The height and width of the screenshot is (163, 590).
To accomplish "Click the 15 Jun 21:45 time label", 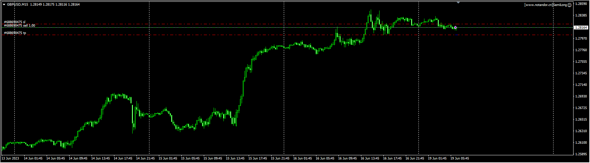I will click(x=280, y=158).
